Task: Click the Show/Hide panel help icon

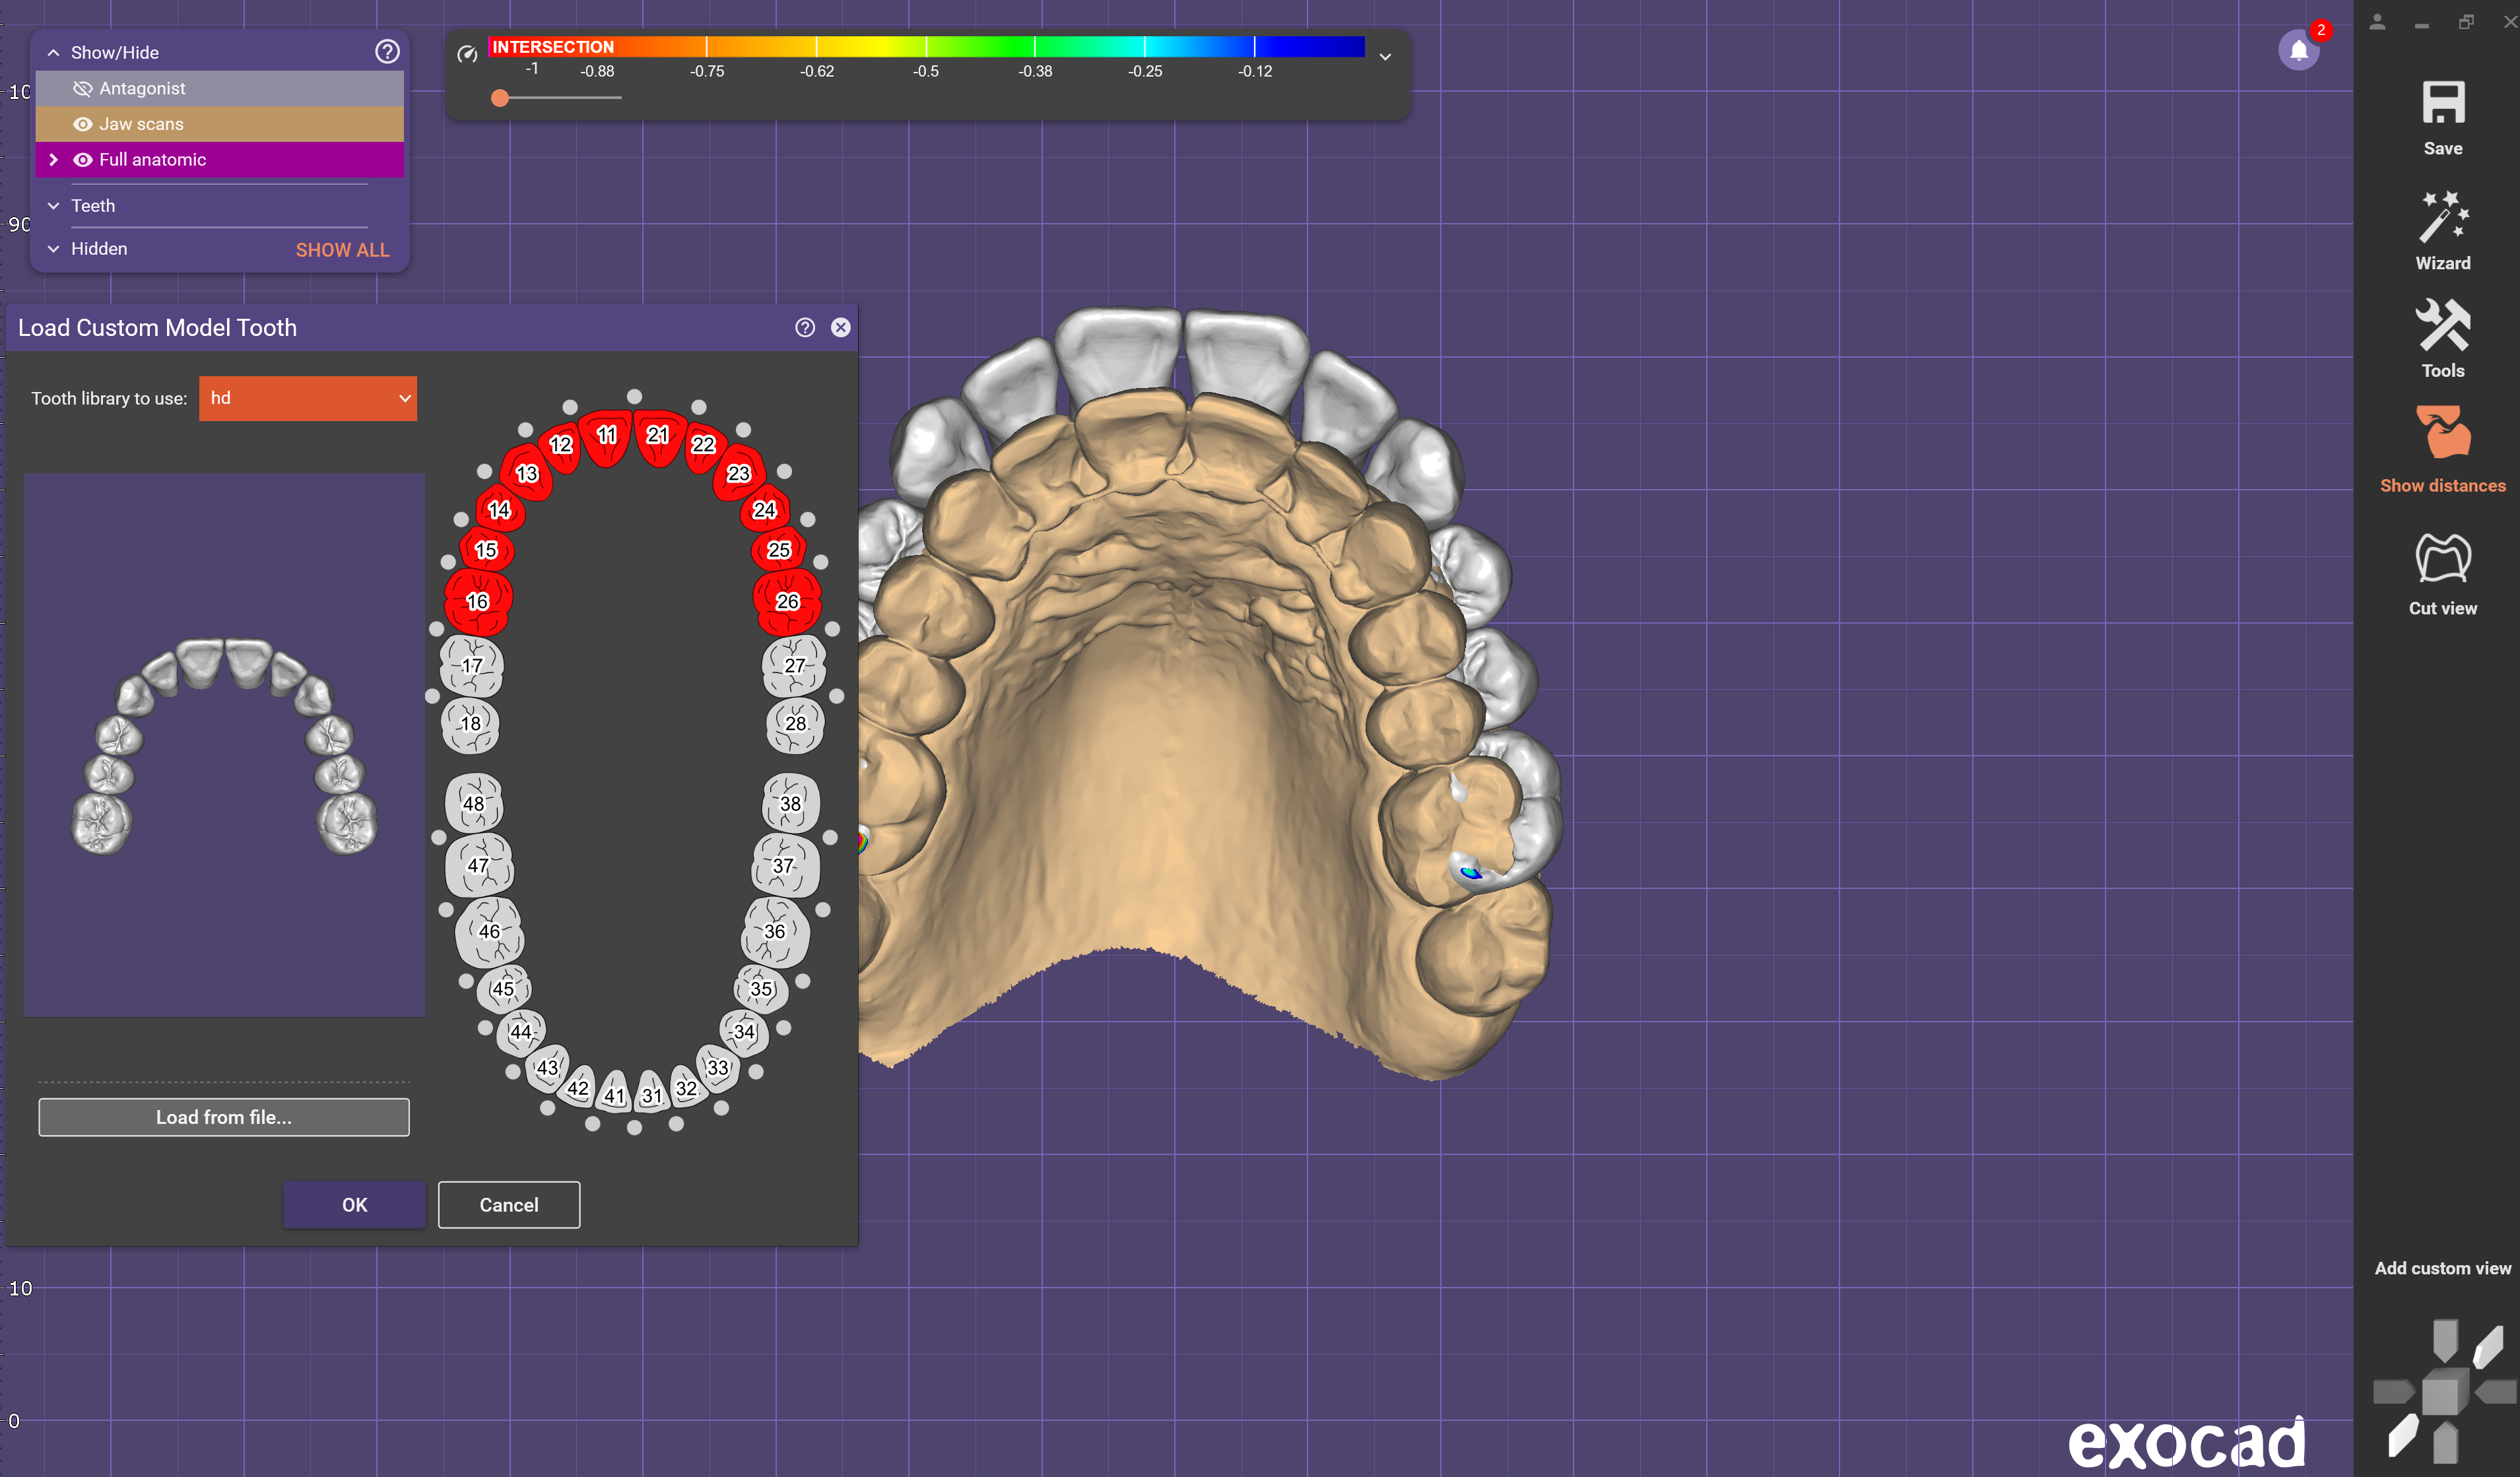Action: [x=387, y=52]
